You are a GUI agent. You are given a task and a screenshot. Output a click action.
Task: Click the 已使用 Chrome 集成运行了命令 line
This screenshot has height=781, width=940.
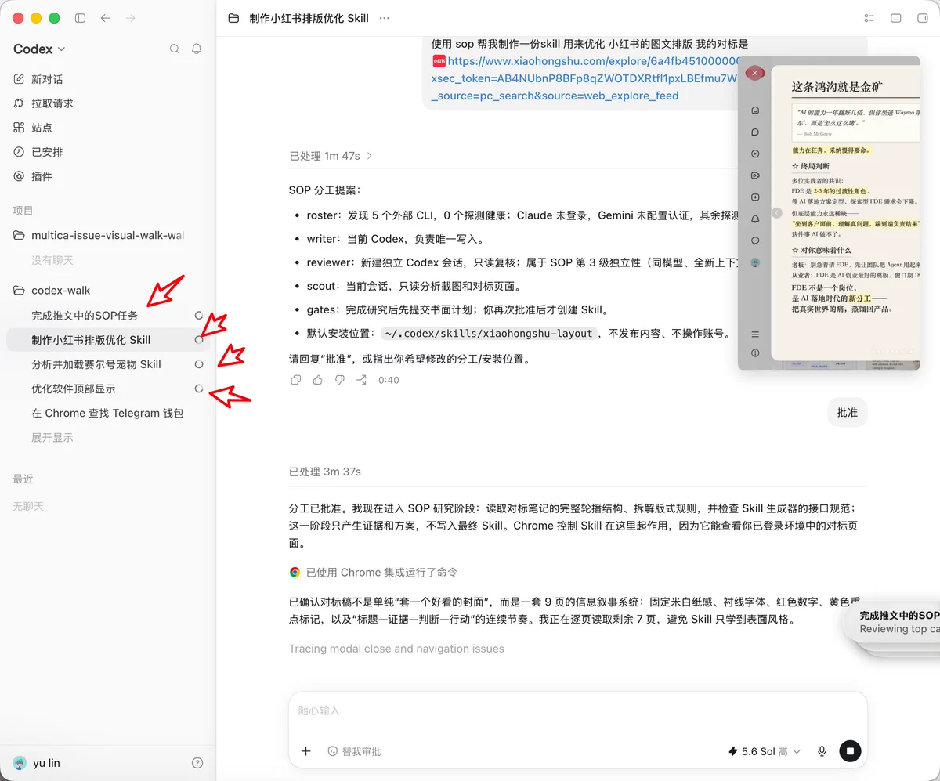click(x=374, y=573)
